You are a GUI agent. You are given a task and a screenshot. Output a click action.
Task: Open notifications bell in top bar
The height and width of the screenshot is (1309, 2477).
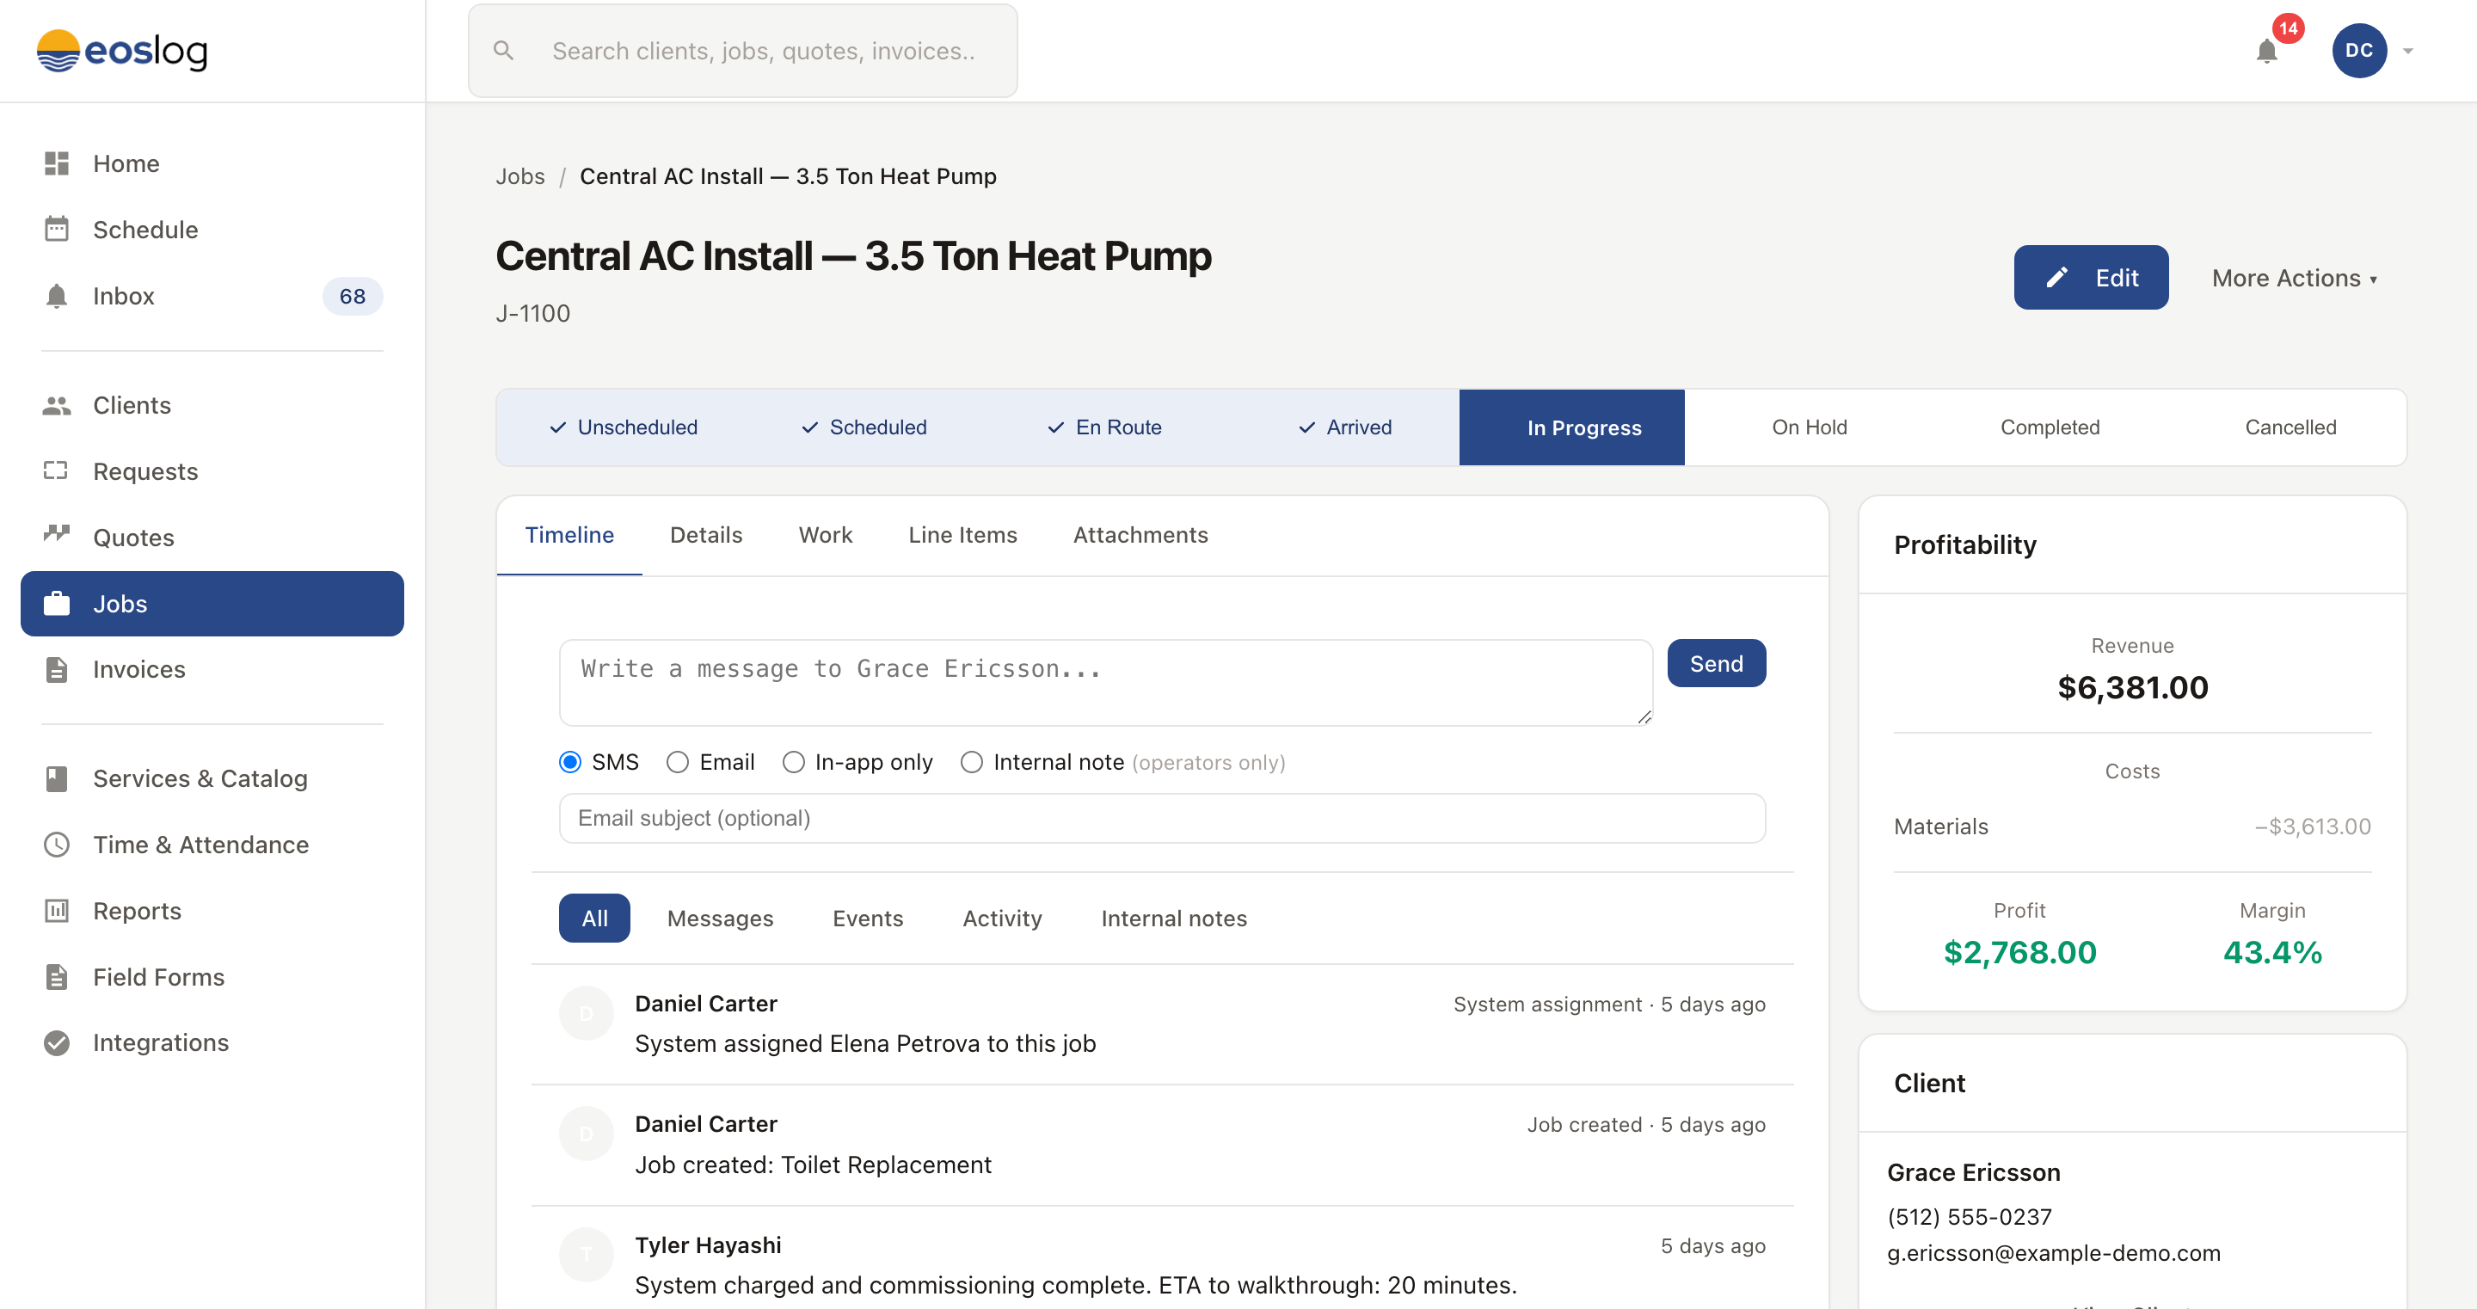click(x=2267, y=51)
